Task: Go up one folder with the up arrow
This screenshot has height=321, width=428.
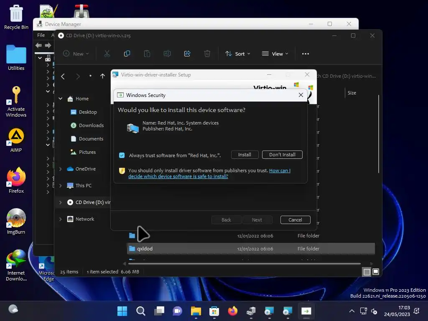Action: point(102,76)
